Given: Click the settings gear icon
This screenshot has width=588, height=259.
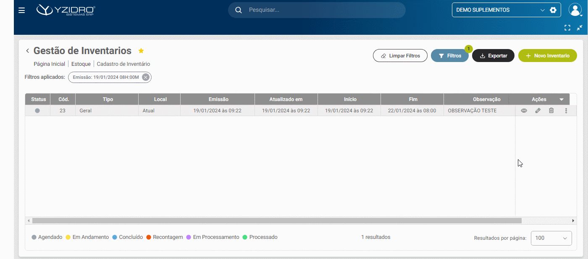Looking at the screenshot, I should coord(553,10).
